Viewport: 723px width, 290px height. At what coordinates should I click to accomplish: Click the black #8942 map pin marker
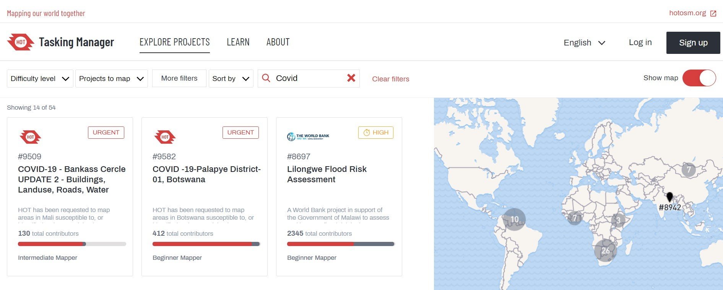click(669, 197)
